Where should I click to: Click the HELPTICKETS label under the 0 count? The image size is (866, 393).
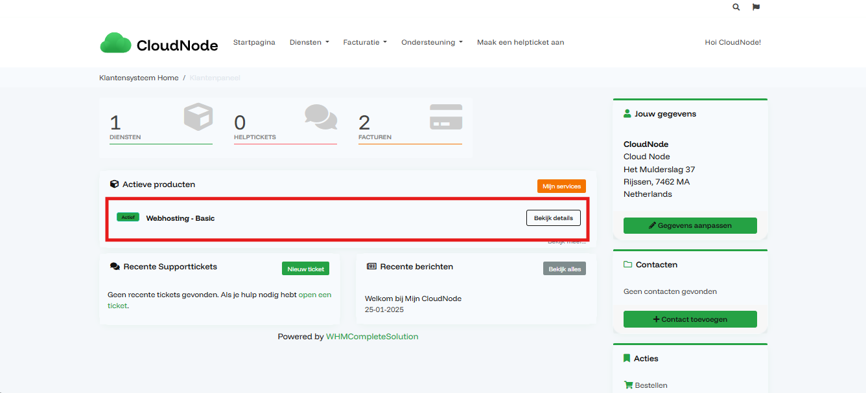click(255, 137)
